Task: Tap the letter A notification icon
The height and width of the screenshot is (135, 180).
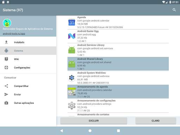Action: point(8,2)
